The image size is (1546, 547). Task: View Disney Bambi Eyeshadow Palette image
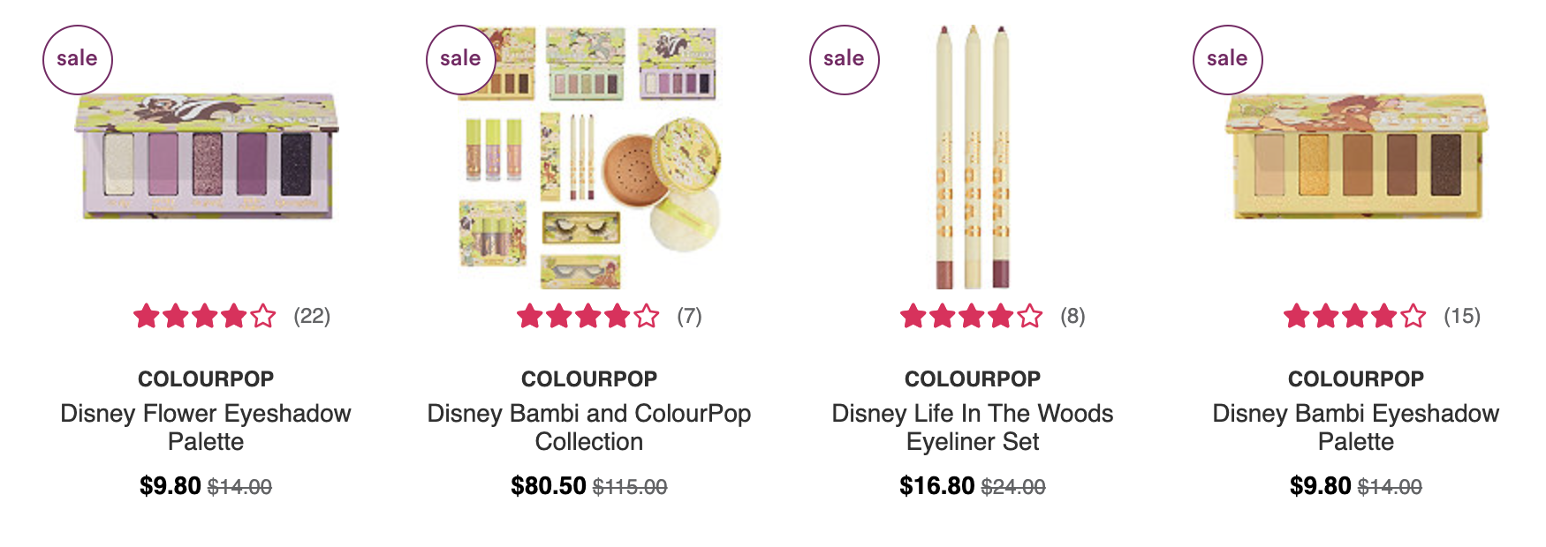(x=1356, y=156)
